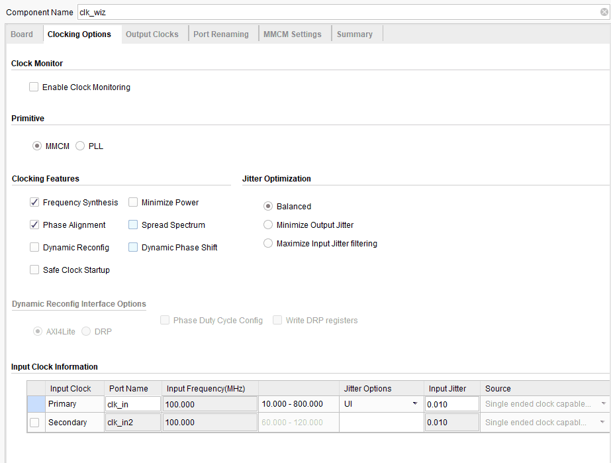Viewport: 611px width, 463px height.
Task: Open the MMCM Settings tab
Action: pyautogui.click(x=292, y=34)
